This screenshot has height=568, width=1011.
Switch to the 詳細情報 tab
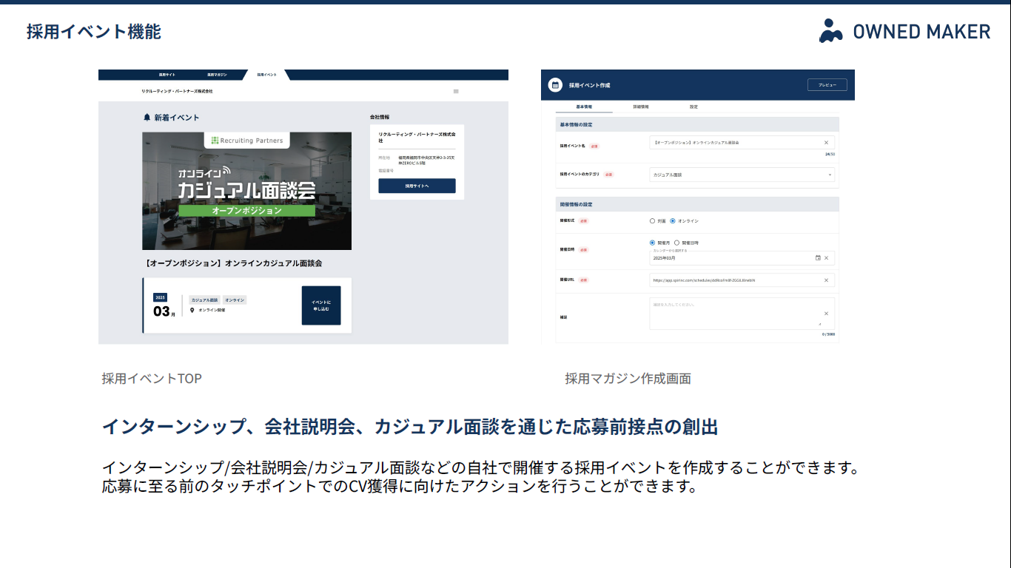coord(640,107)
